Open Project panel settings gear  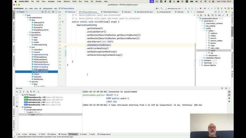click(x=53, y=12)
